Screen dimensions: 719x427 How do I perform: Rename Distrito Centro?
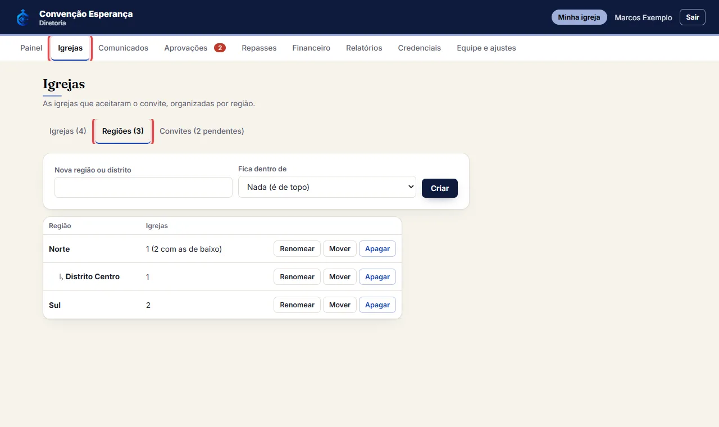click(297, 276)
